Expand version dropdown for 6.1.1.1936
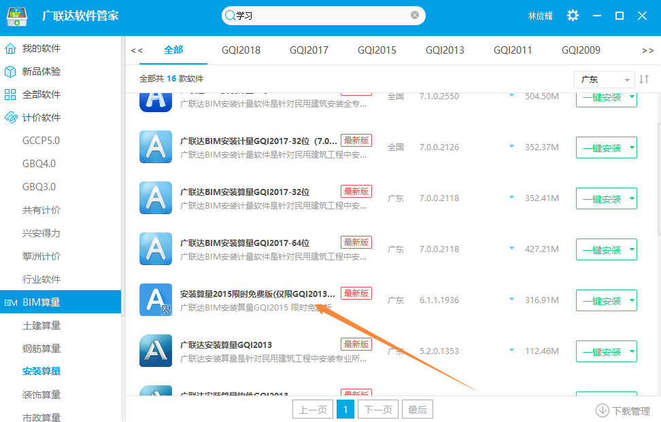 pos(511,300)
